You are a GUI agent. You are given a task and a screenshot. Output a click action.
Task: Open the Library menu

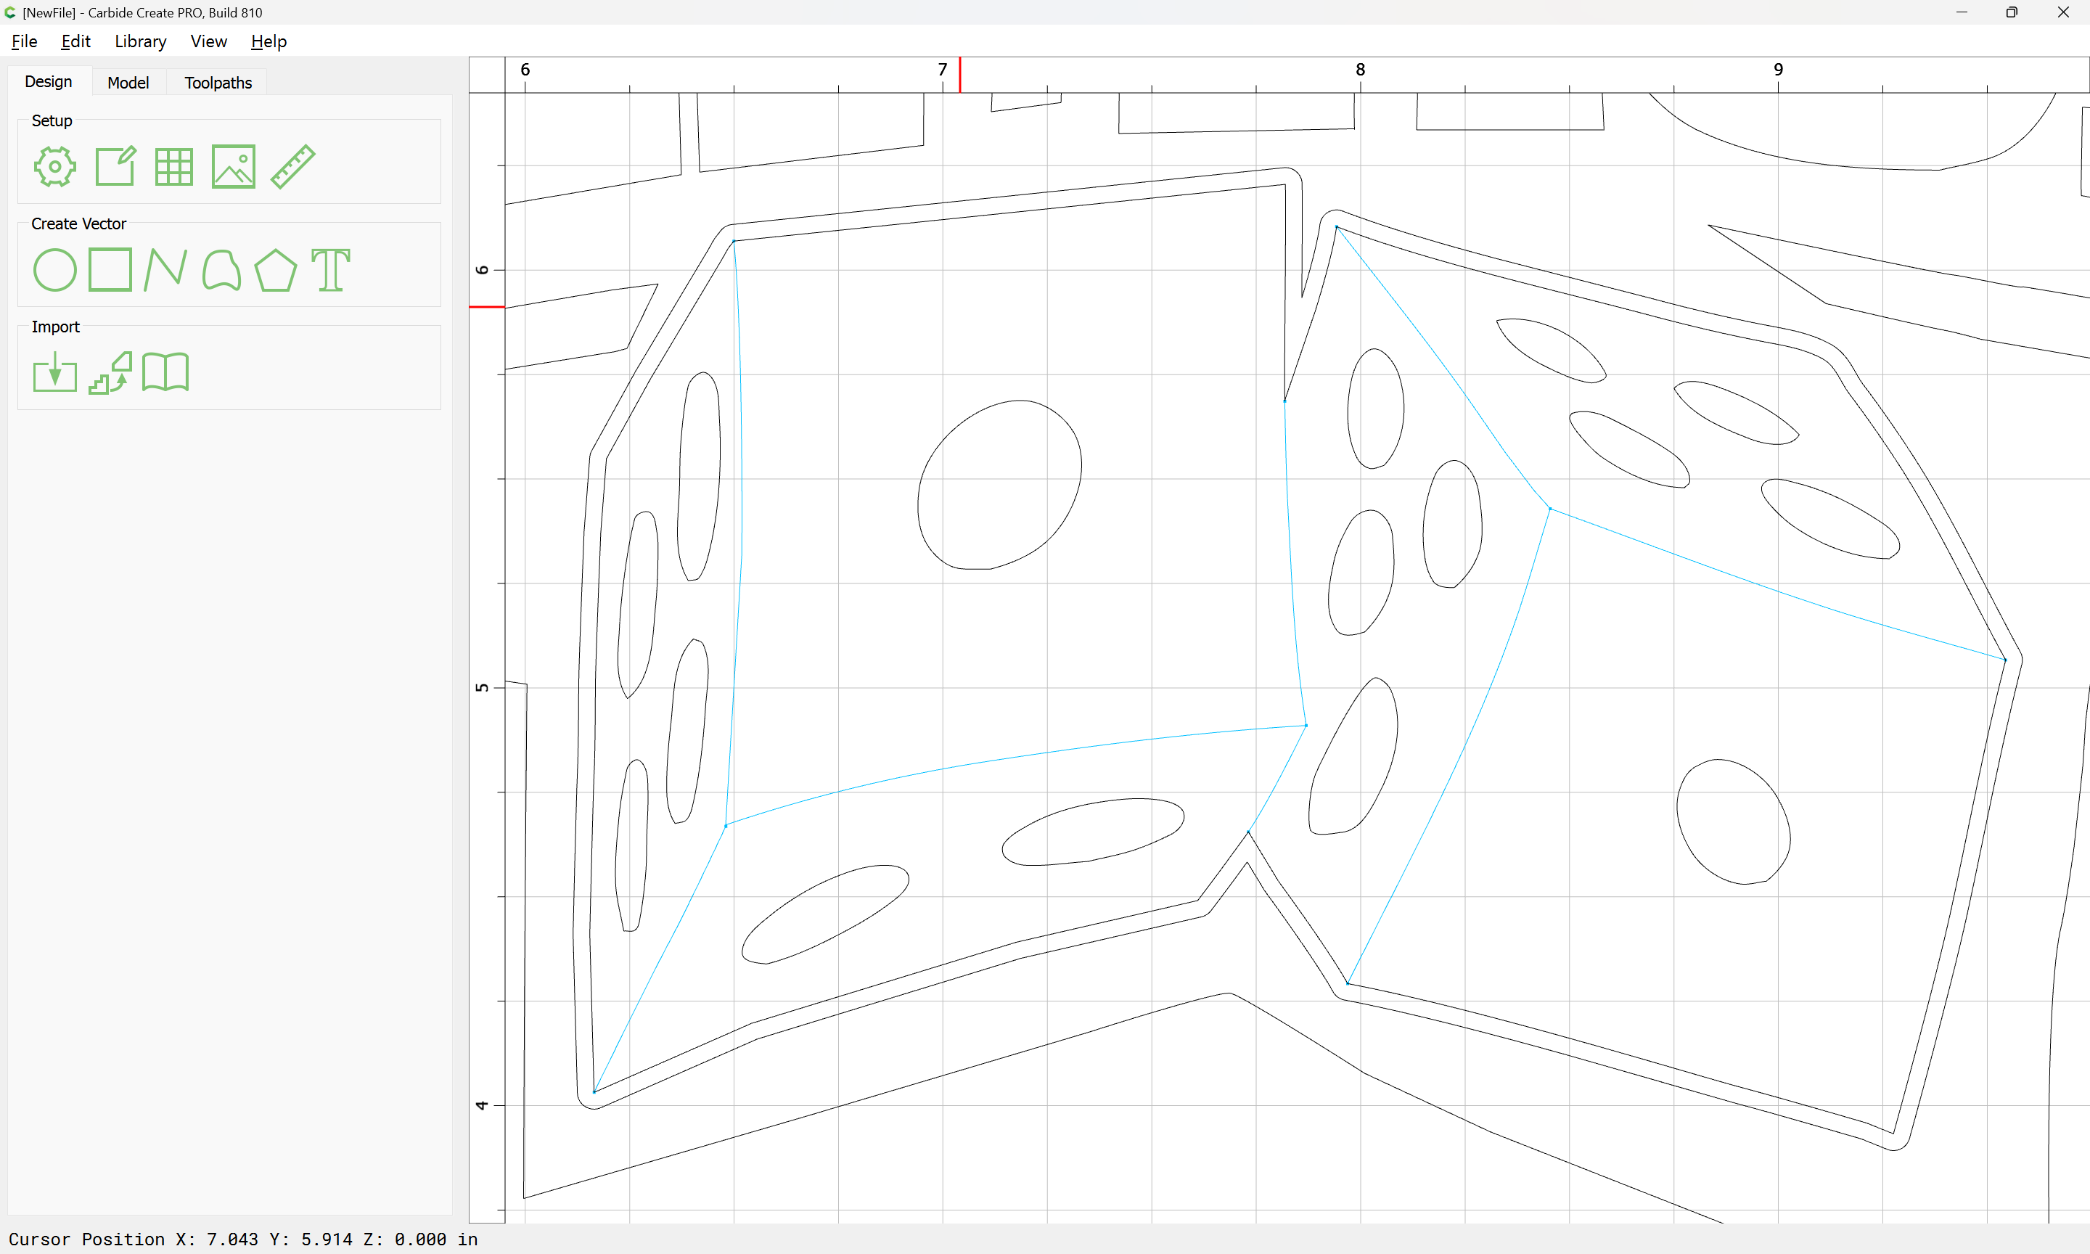coord(140,41)
